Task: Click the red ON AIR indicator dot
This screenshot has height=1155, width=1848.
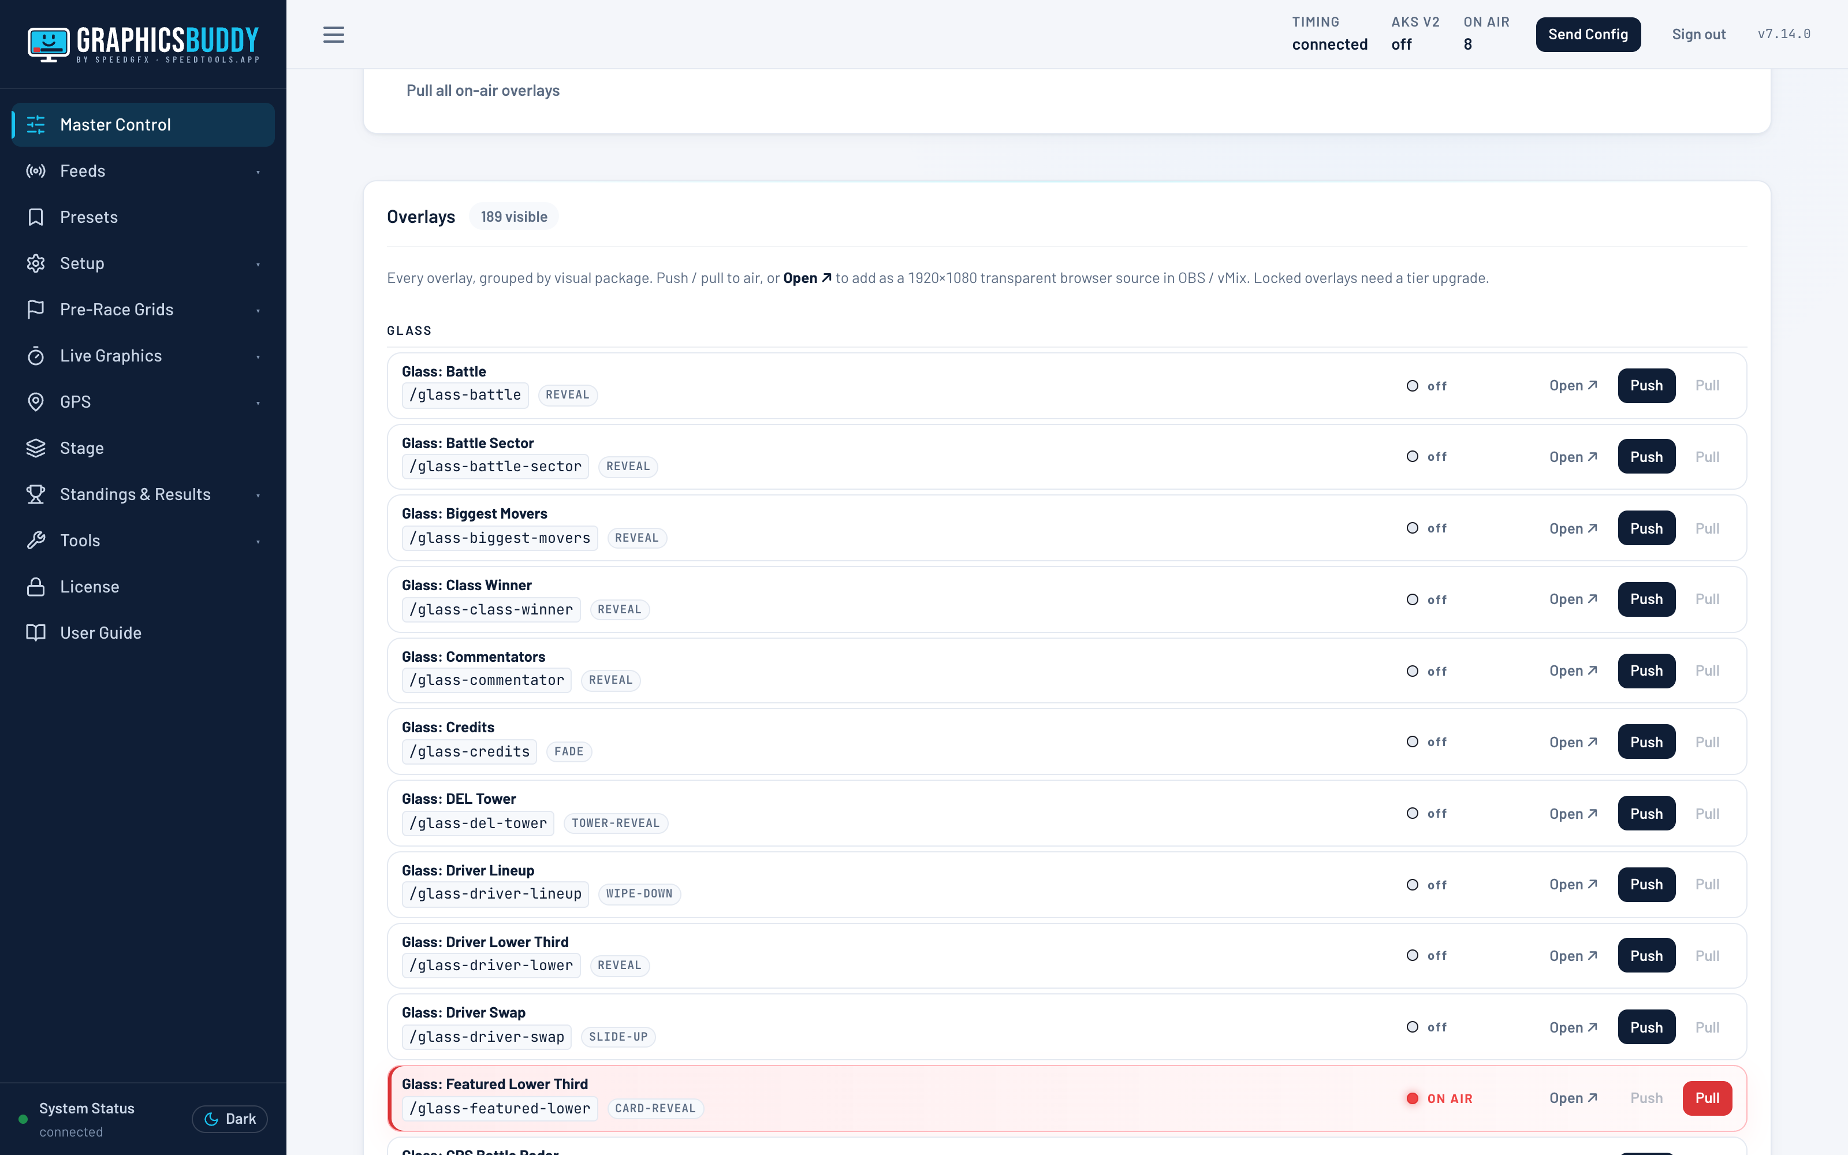Action: [1413, 1098]
